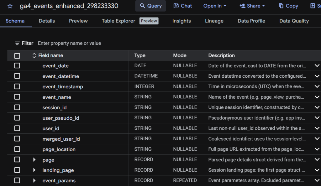Expand event_datetime description chevron

317,76
